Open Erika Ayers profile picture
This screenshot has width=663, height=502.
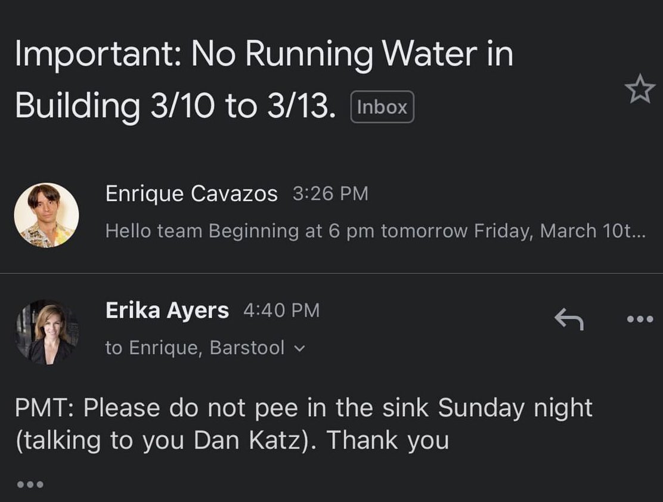coord(47,333)
